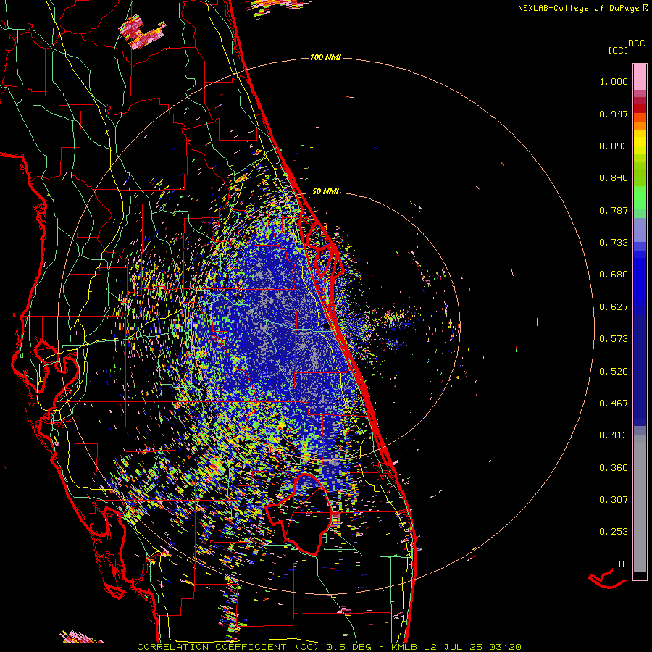Select the 1.000 value on CC scale
652x652 pixels.
pos(614,81)
